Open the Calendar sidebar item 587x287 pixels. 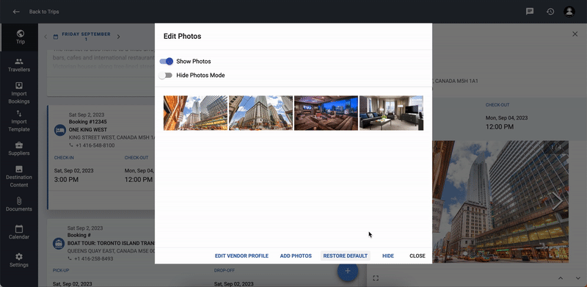click(x=19, y=232)
